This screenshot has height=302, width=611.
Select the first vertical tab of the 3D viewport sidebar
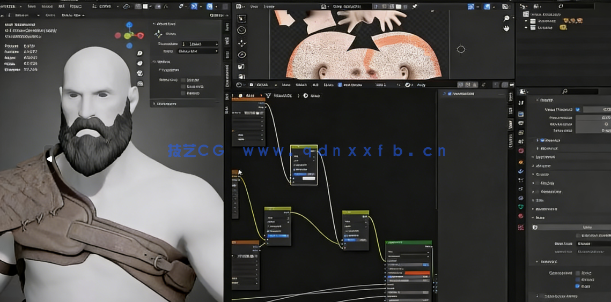pos(227,26)
